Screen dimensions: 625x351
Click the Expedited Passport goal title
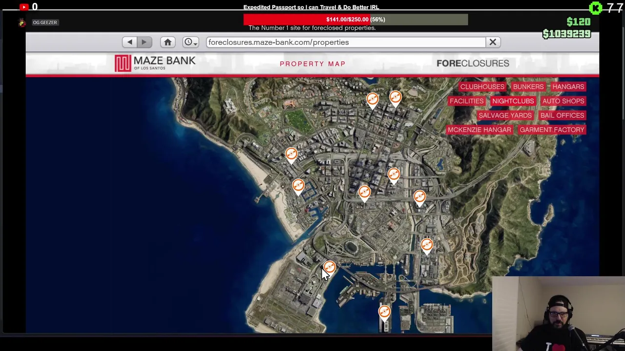coord(311,7)
